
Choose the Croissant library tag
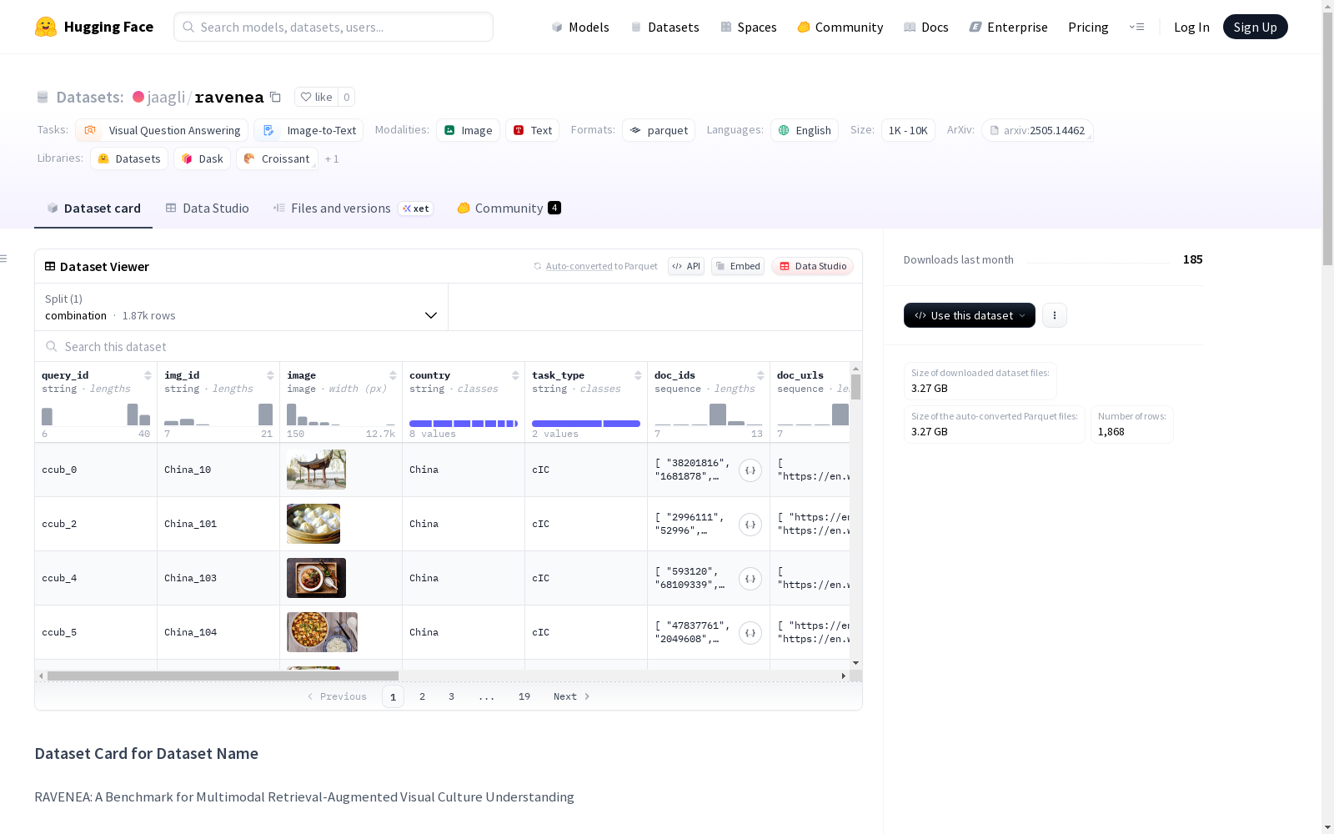(x=277, y=158)
